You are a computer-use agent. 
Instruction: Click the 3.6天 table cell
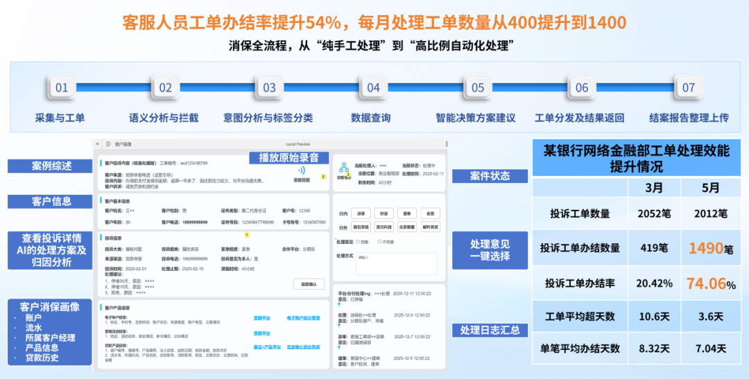[710, 317]
